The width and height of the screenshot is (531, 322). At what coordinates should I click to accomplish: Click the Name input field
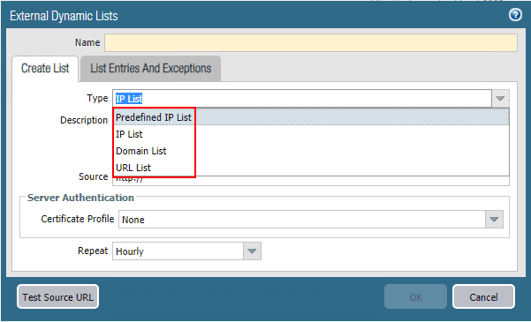pyautogui.click(x=310, y=42)
